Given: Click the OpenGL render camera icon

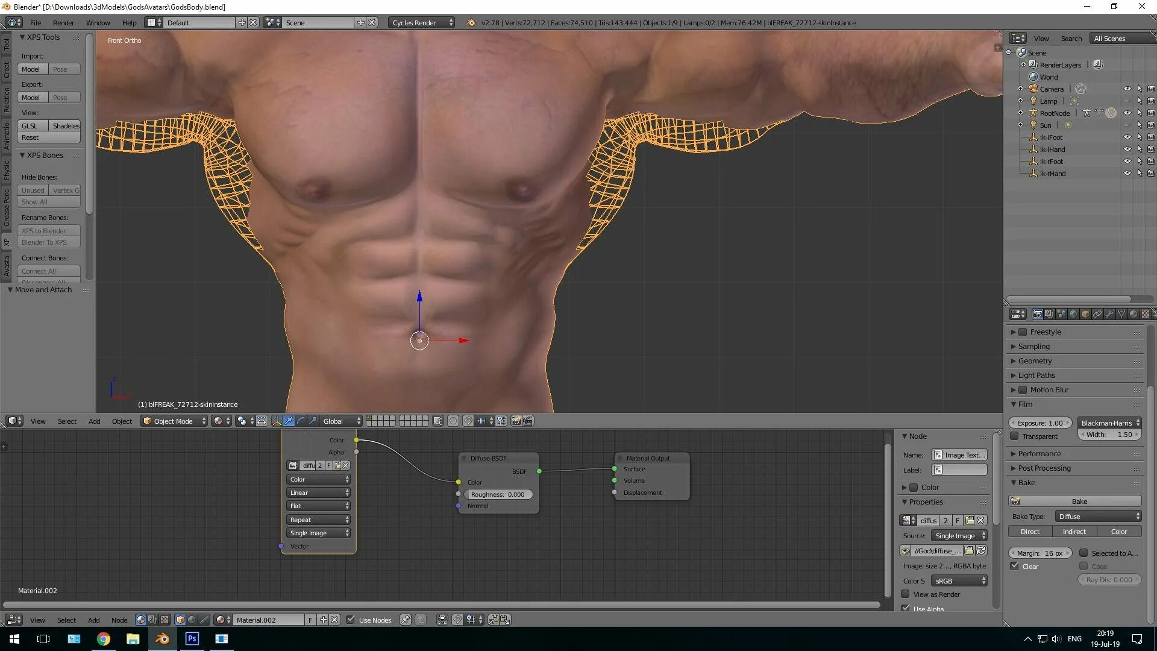Looking at the screenshot, I should [516, 421].
